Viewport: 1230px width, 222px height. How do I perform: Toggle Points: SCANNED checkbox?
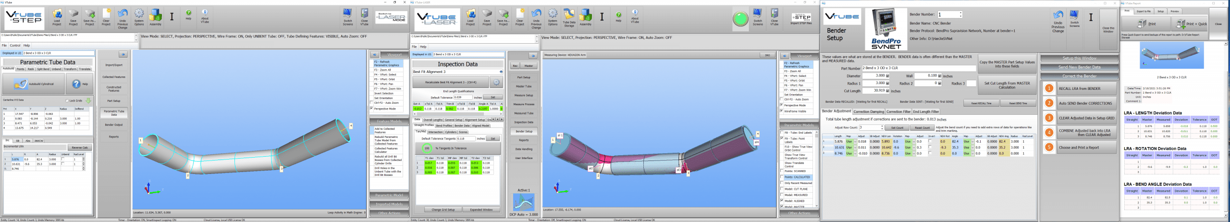click(x=782, y=171)
